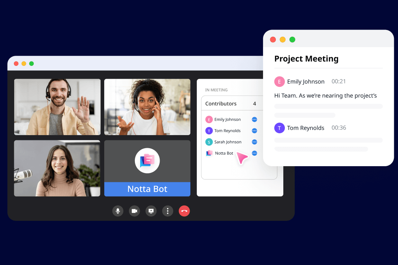Select the Project Meeting title in transcript window
The width and height of the screenshot is (398, 265).
307,59
